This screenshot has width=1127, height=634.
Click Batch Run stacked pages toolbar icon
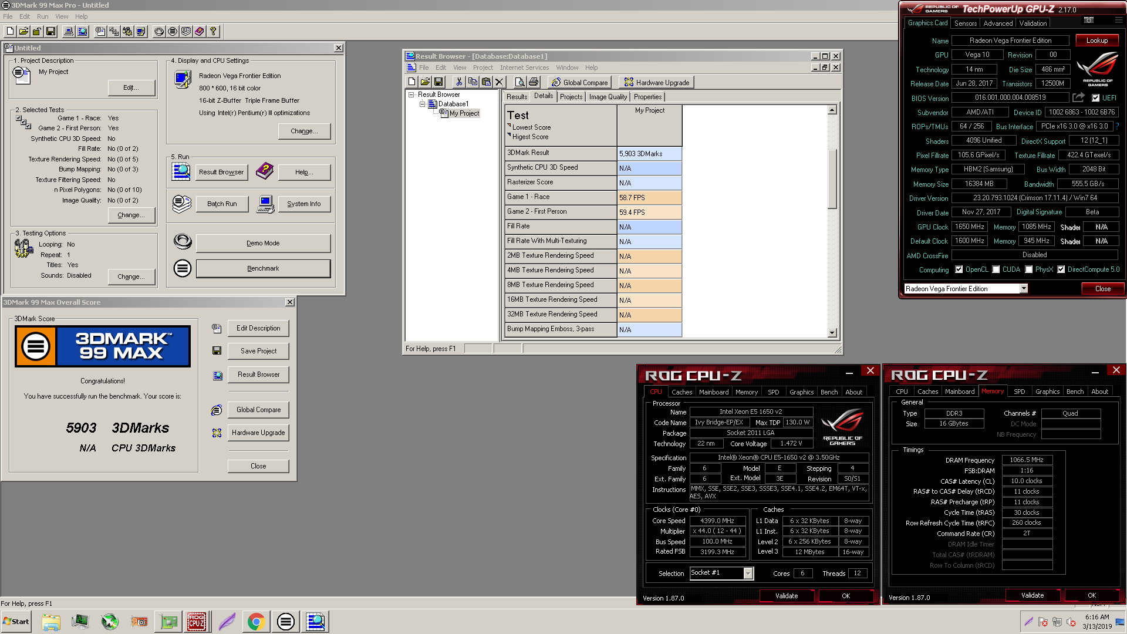[186, 31]
